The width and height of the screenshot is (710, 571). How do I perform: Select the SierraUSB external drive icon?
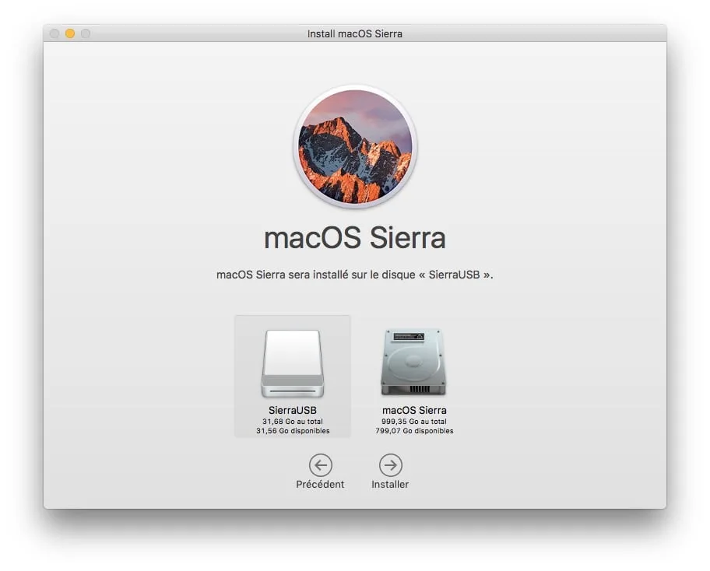click(293, 364)
